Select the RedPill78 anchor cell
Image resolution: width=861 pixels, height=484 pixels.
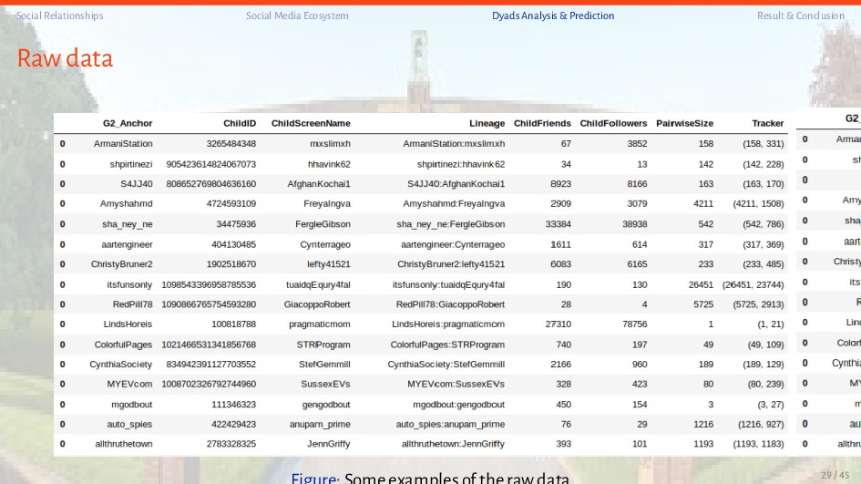click(x=132, y=304)
